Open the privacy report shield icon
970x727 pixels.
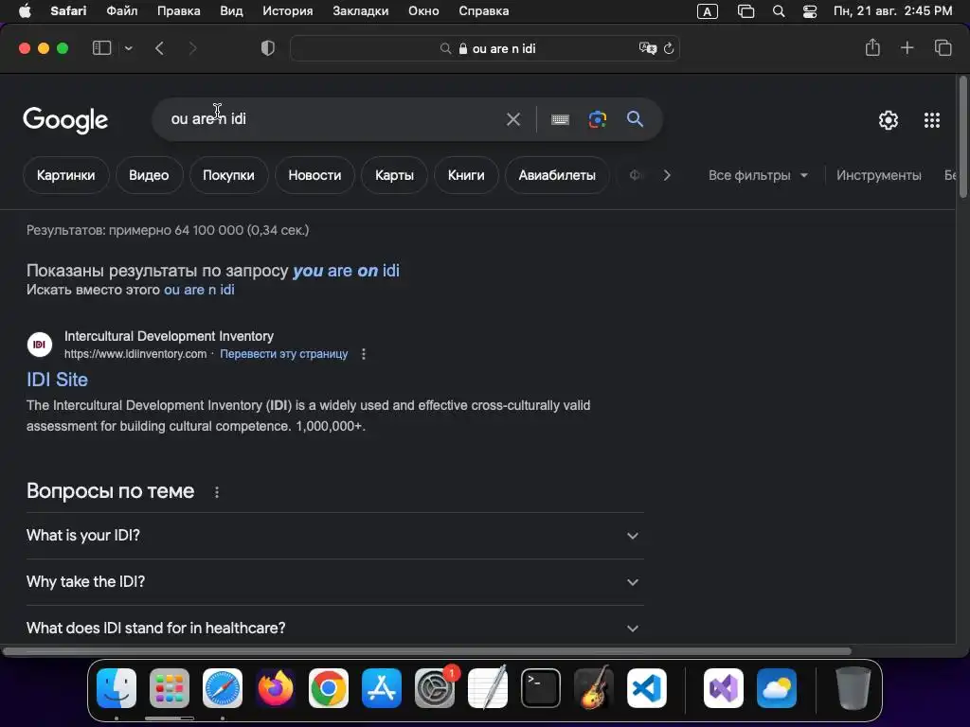pyautogui.click(x=268, y=48)
